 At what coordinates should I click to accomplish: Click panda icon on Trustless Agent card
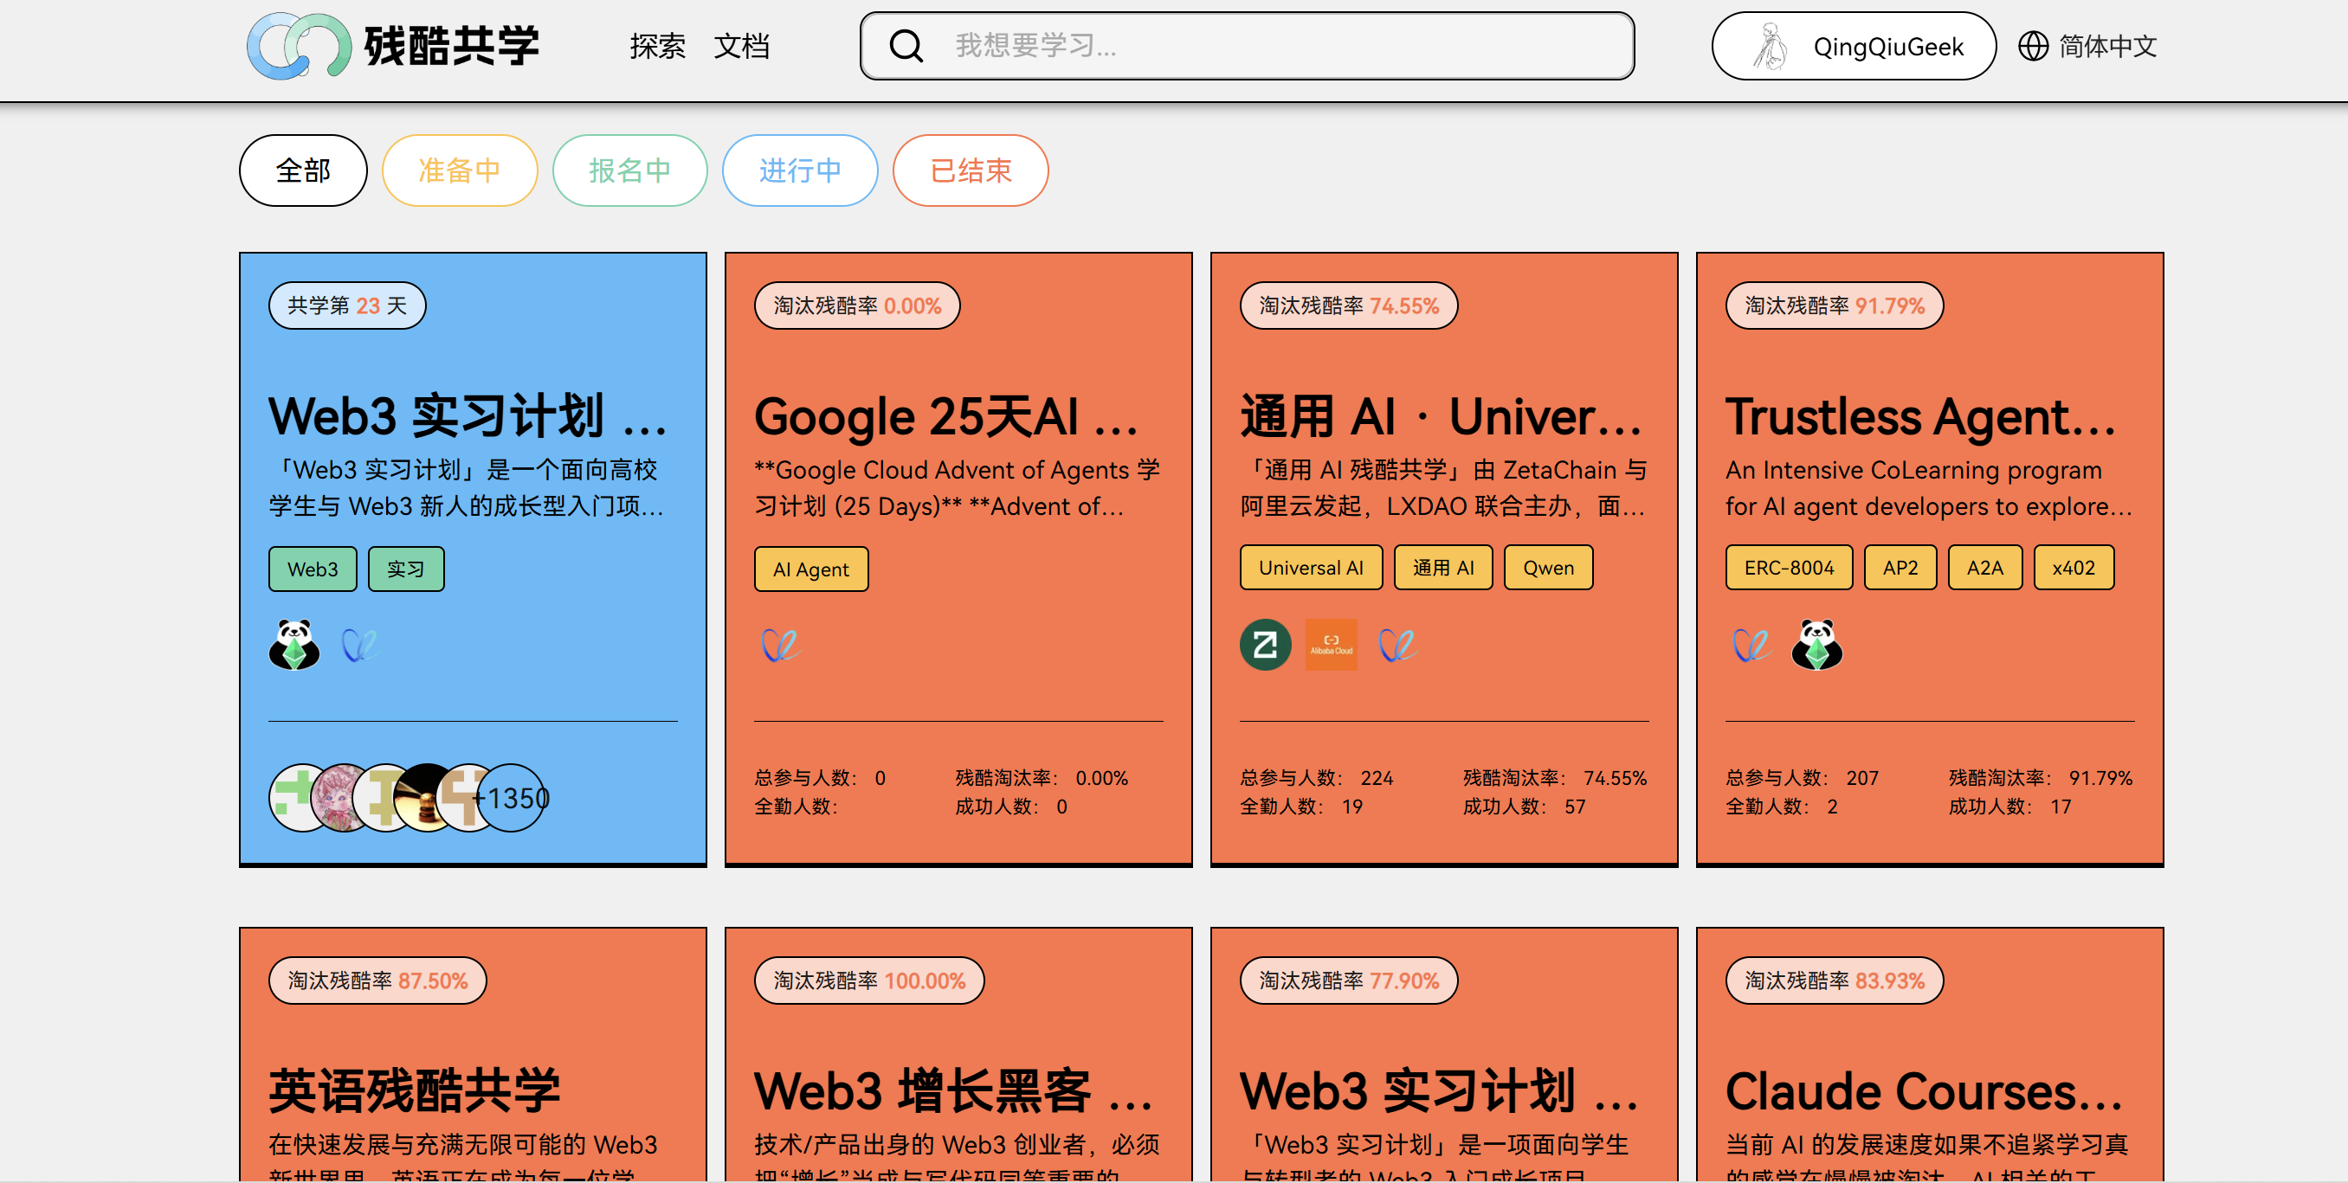pyautogui.click(x=1816, y=646)
